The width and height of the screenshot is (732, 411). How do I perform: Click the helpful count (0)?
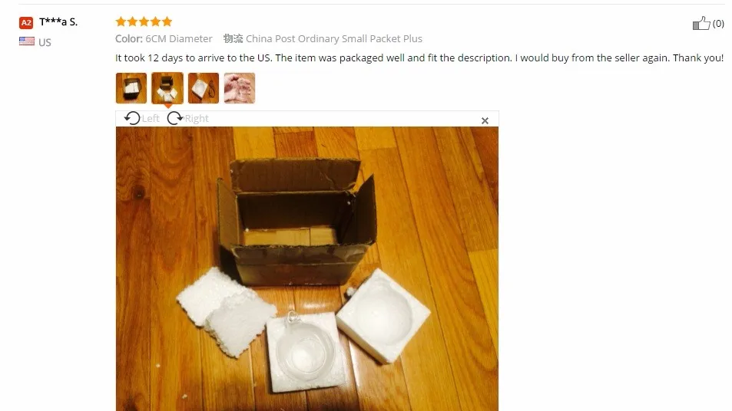(718, 23)
